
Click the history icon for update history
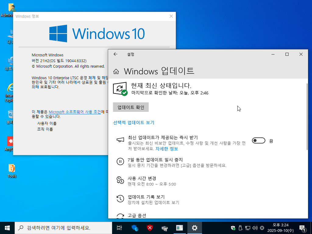120,198
